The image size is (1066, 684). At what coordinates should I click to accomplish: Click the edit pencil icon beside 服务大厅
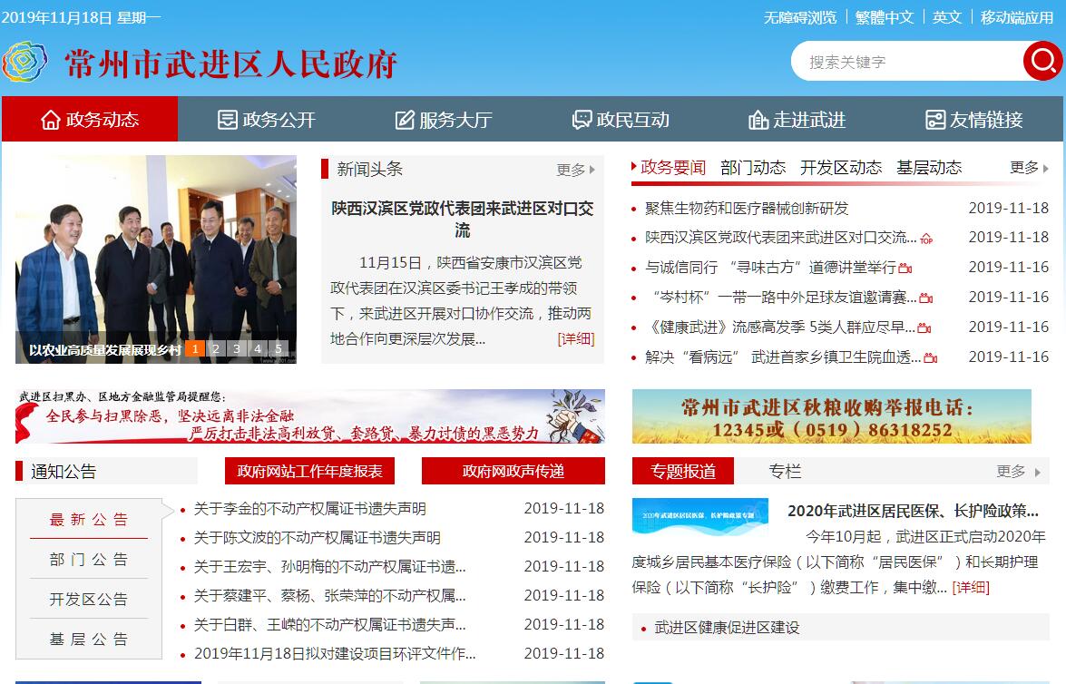(405, 121)
